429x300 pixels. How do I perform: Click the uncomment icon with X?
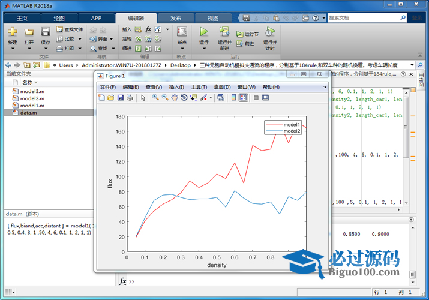(148, 39)
